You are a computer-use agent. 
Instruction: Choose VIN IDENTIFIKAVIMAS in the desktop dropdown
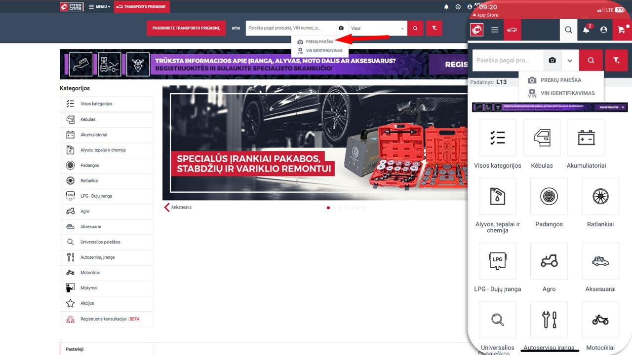coord(319,51)
